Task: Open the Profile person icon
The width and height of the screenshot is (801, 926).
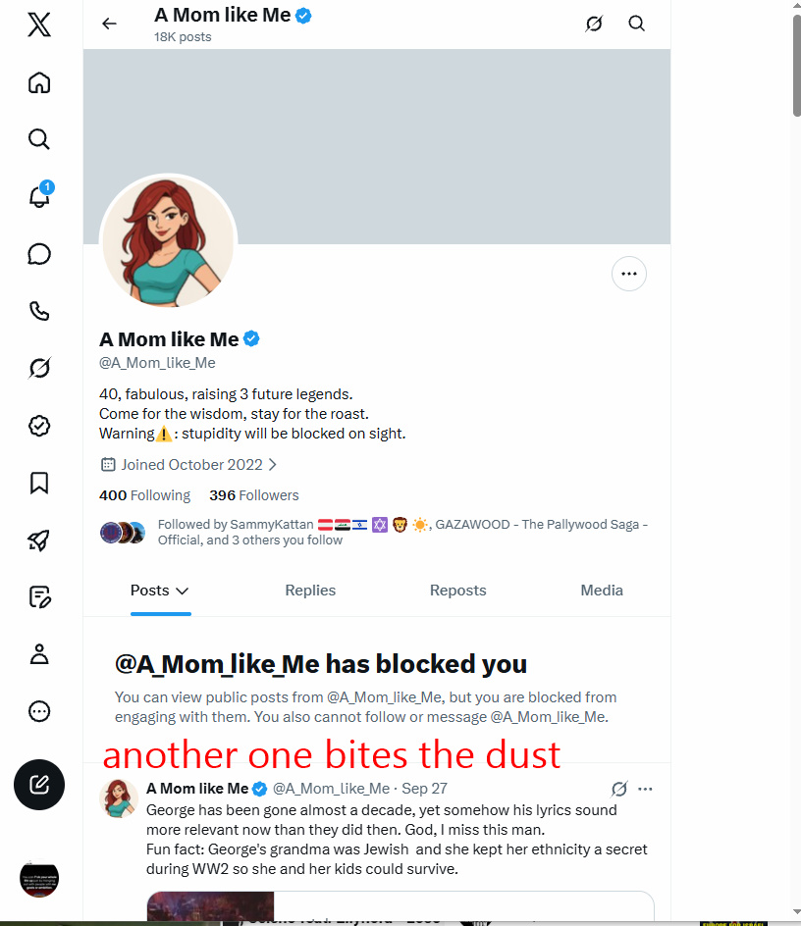Action: [x=39, y=654]
